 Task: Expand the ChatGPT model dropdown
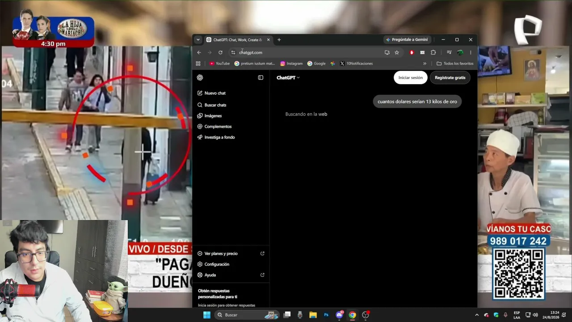point(288,77)
